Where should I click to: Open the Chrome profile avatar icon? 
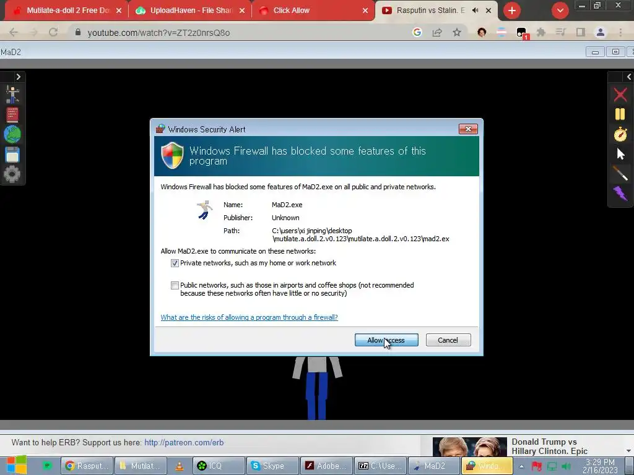(601, 32)
